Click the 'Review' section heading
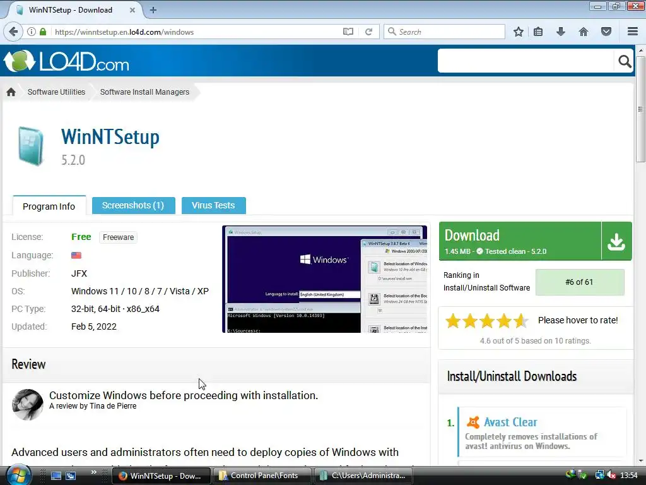 coord(28,364)
